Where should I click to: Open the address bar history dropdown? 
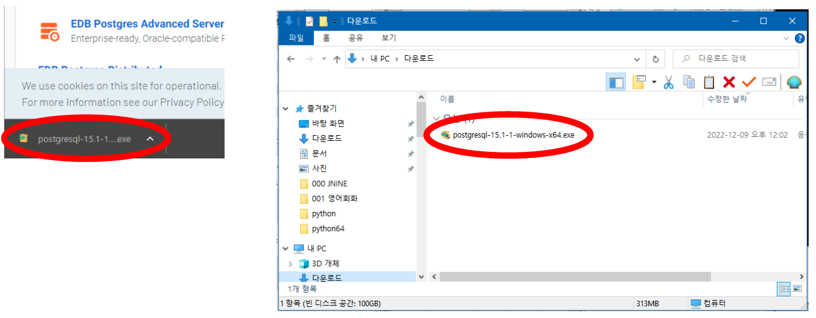coord(637,60)
